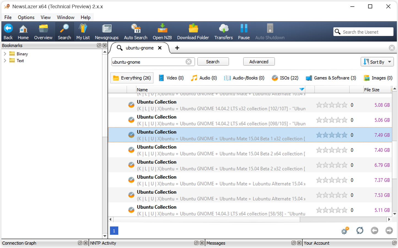The width and height of the screenshot is (398, 248).
Task: Click the Search the Usenet field
Action: (x=366, y=32)
